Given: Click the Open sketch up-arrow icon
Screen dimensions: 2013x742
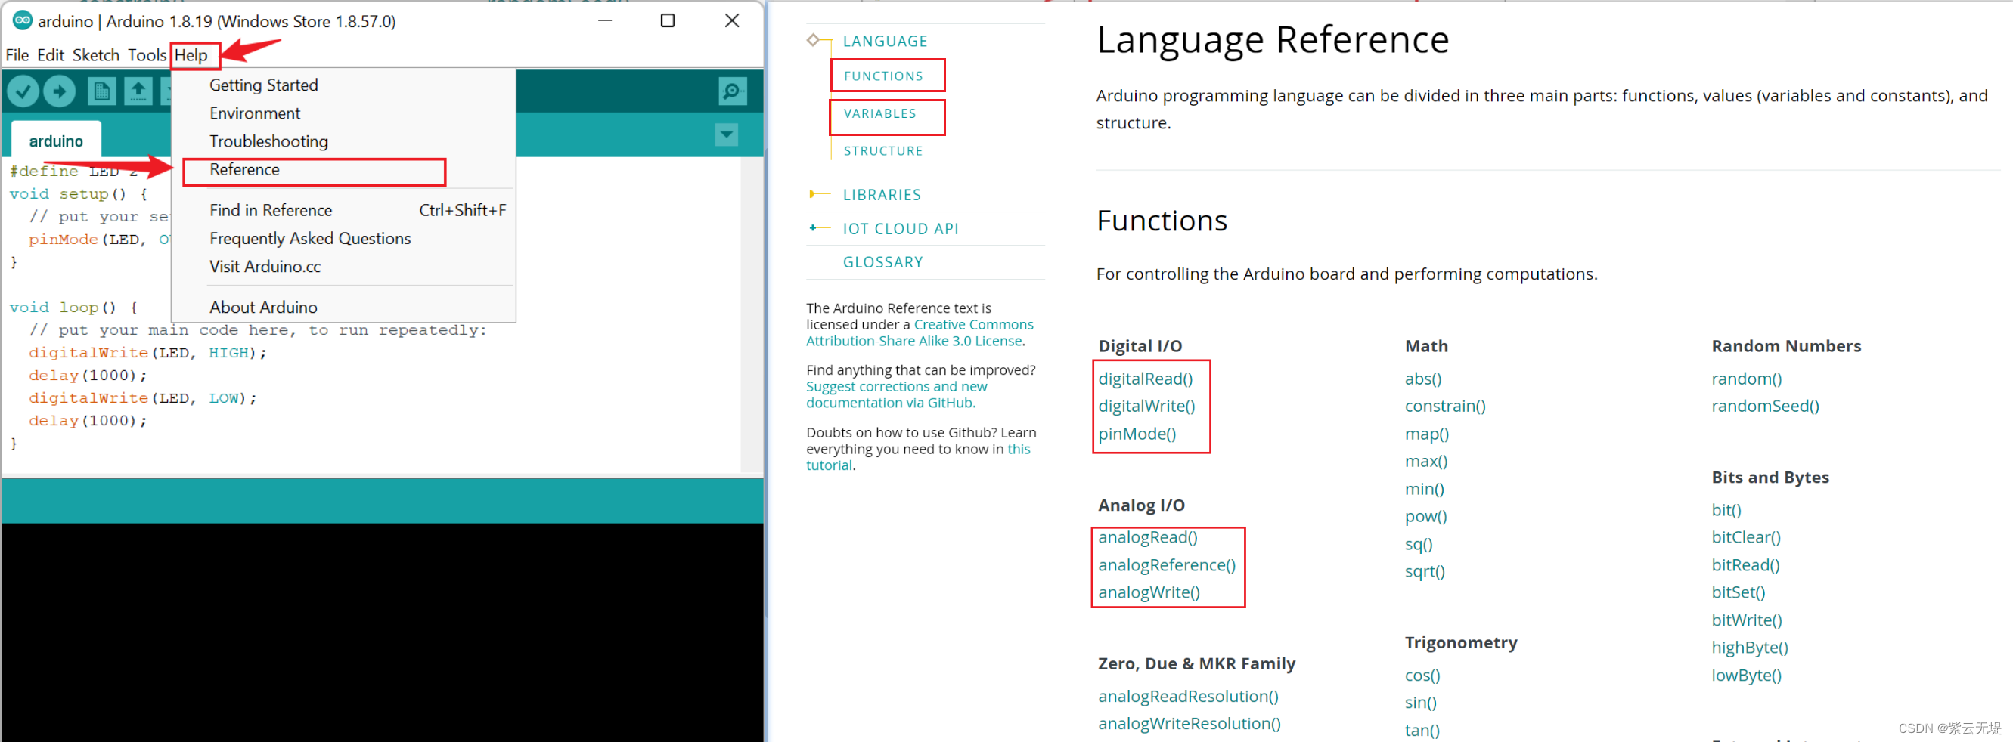Looking at the screenshot, I should coord(138,91).
